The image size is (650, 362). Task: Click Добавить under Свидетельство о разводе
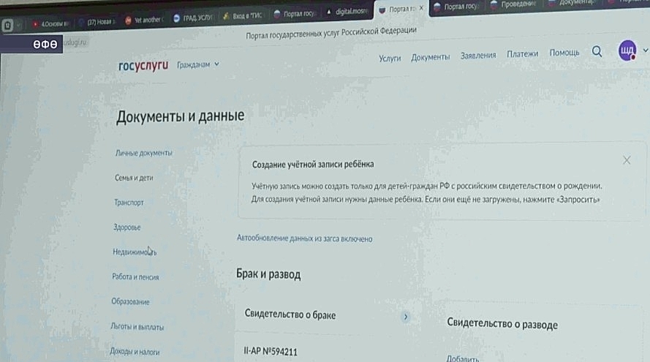[463, 358]
